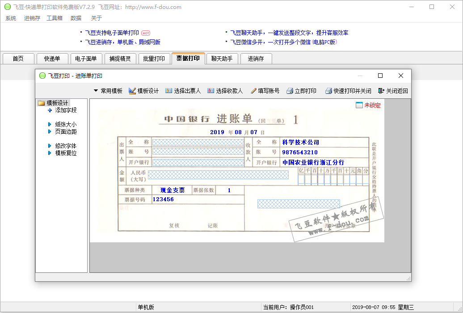Open 页面边距 in the sidebar
The height and width of the screenshot is (313, 463).
(66, 131)
